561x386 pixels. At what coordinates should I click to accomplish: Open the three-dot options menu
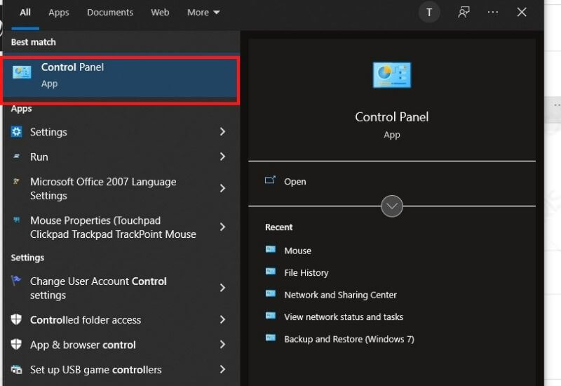point(493,12)
